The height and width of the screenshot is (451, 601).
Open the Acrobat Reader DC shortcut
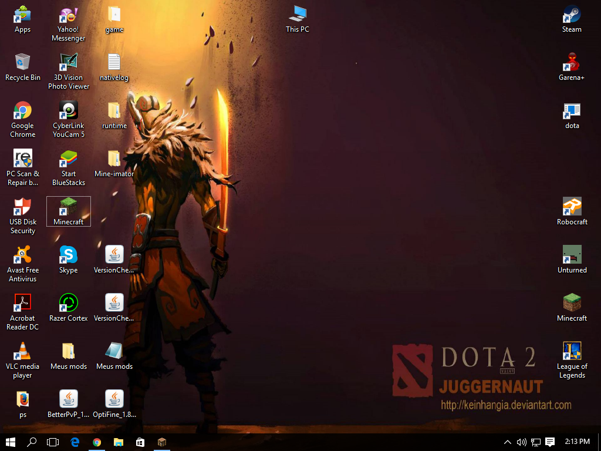tap(23, 312)
